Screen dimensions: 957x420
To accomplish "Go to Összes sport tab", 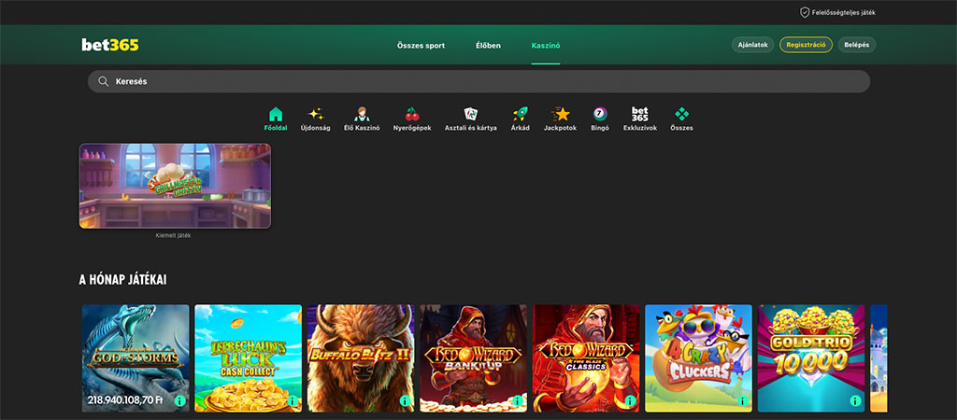I will coord(421,46).
